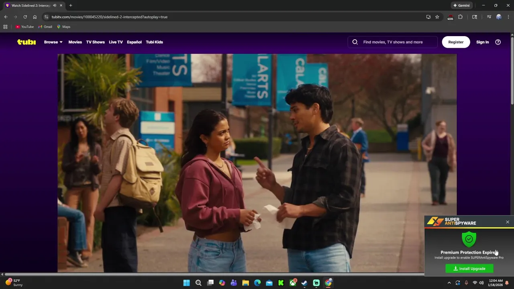Reload the current page
The image size is (514, 289).
pos(25,17)
